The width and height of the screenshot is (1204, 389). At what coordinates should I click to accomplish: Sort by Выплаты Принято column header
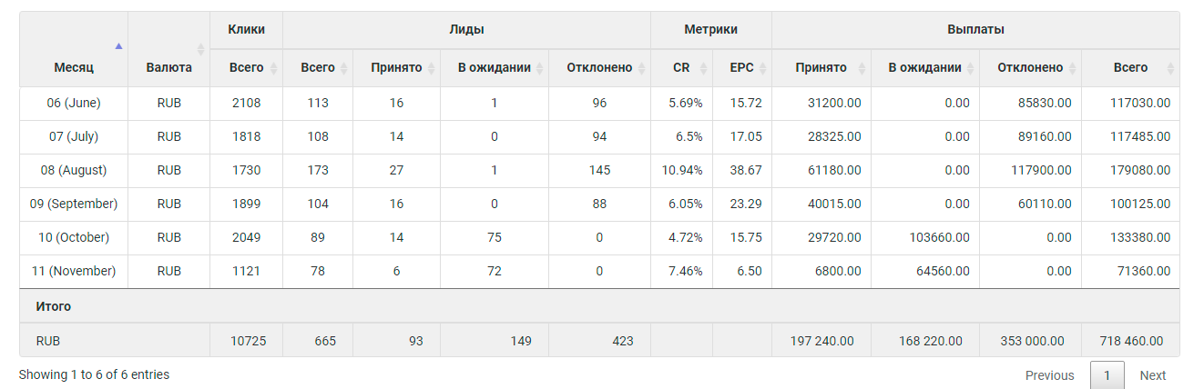click(x=821, y=68)
